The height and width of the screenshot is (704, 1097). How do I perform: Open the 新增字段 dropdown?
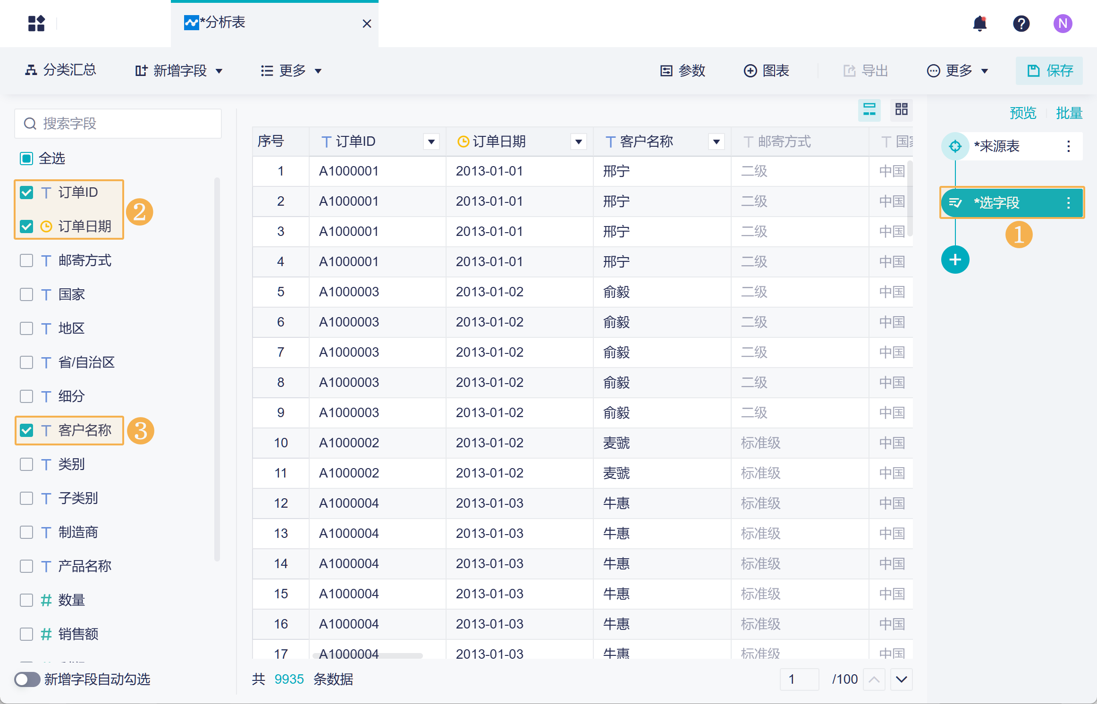coord(179,71)
